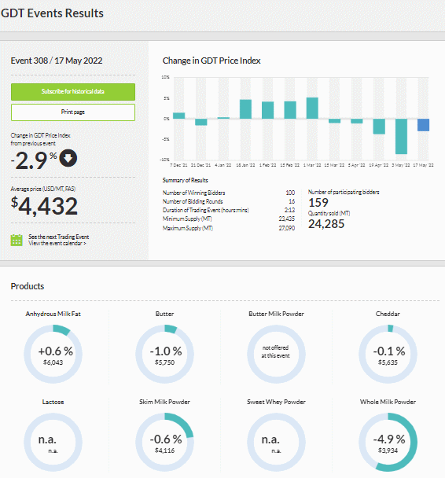Click the Duration of Trading Event row label

pyautogui.click(x=206, y=210)
